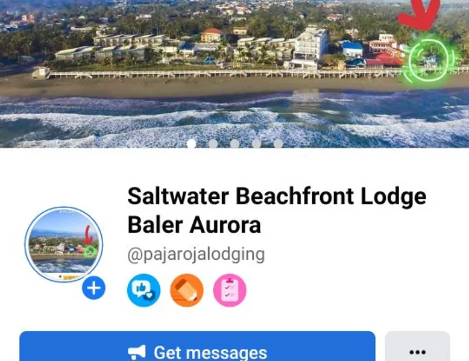Go to the fourth cover carousel dot

coord(256,144)
